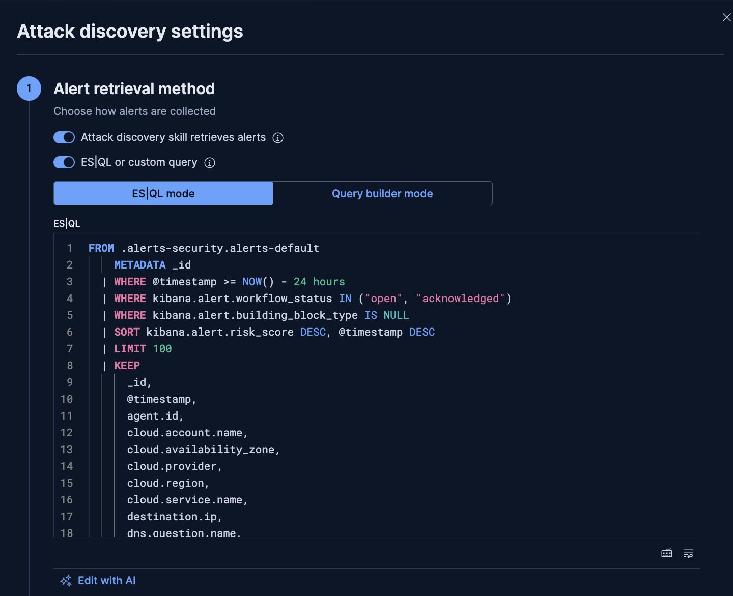
Task: Click 'cloud.availability_zone,' field
Action: coord(204,450)
